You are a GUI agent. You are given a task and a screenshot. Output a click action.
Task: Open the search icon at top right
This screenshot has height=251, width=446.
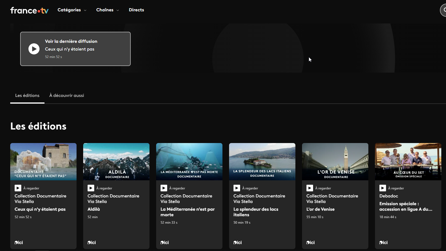pos(443,10)
